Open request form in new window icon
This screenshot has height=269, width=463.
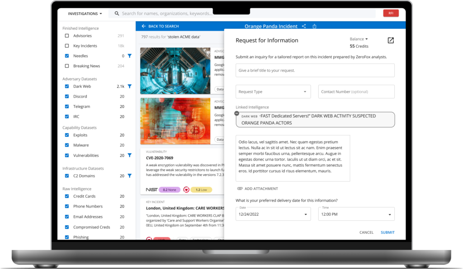(391, 41)
